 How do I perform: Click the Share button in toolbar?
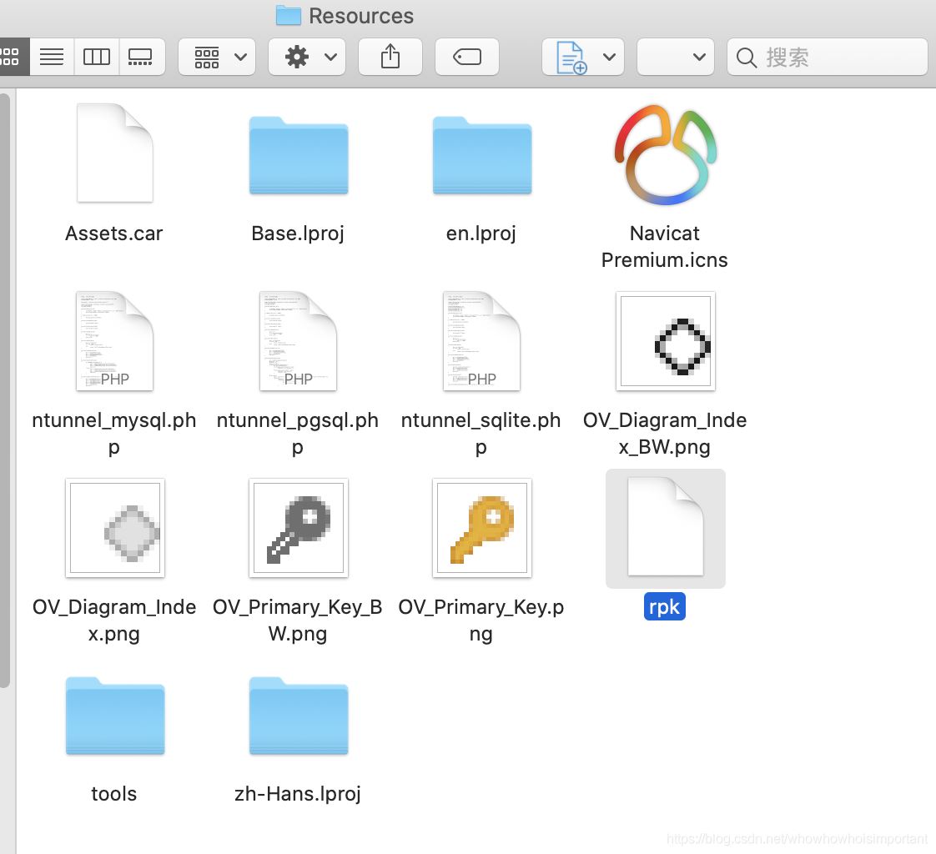tap(390, 58)
